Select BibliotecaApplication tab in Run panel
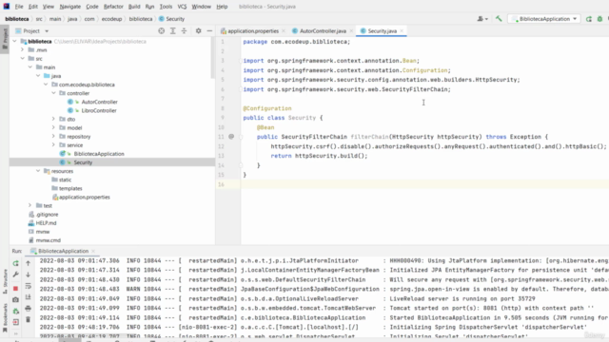609x342 pixels. click(x=63, y=251)
